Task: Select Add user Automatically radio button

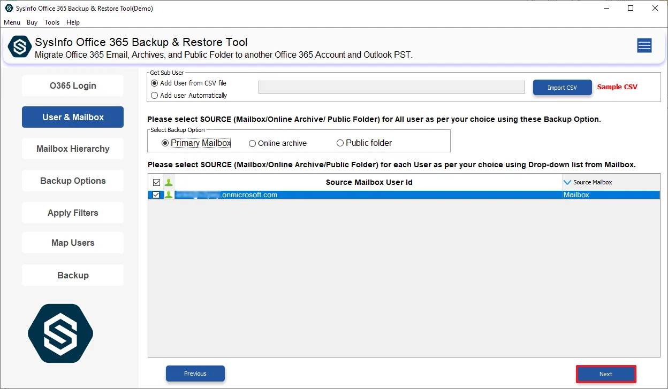Action: tap(155, 96)
